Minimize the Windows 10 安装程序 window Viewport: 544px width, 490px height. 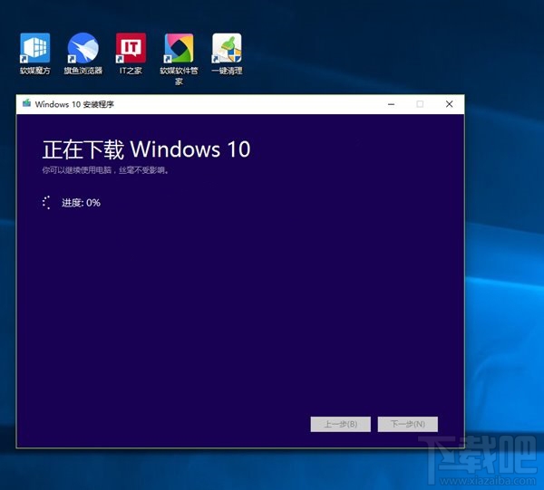pos(389,104)
